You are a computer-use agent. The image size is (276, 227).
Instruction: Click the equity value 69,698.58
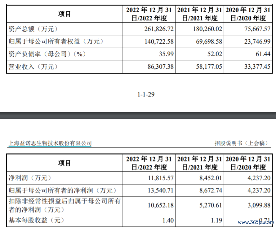[207, 41]
